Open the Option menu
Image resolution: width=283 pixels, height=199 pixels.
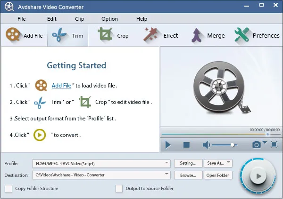pos(109,19)
